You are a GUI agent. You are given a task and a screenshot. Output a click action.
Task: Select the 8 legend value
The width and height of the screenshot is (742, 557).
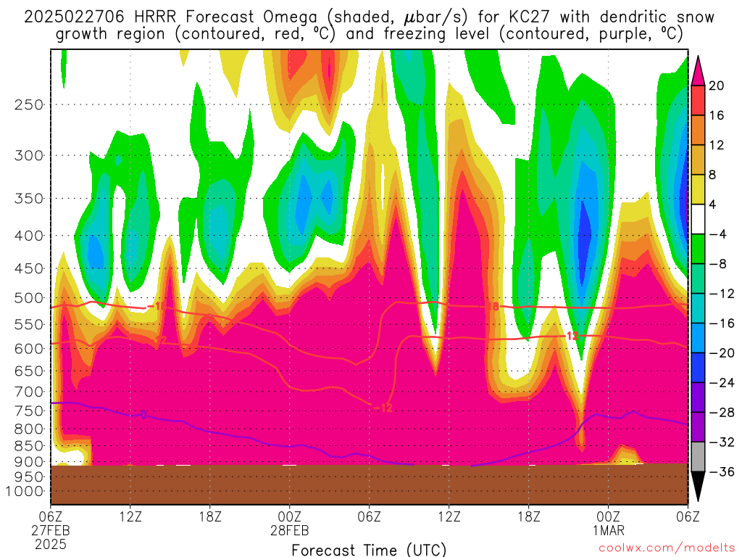[712, 176]
